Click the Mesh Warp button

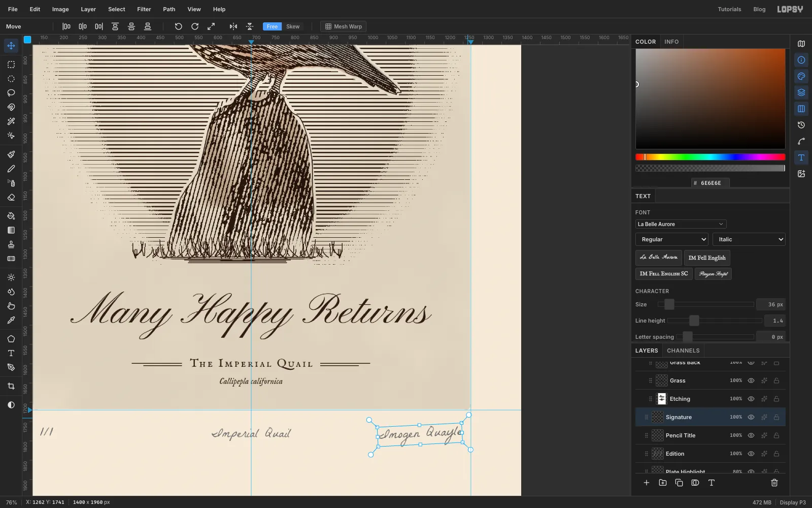click(x=343, y=26)
